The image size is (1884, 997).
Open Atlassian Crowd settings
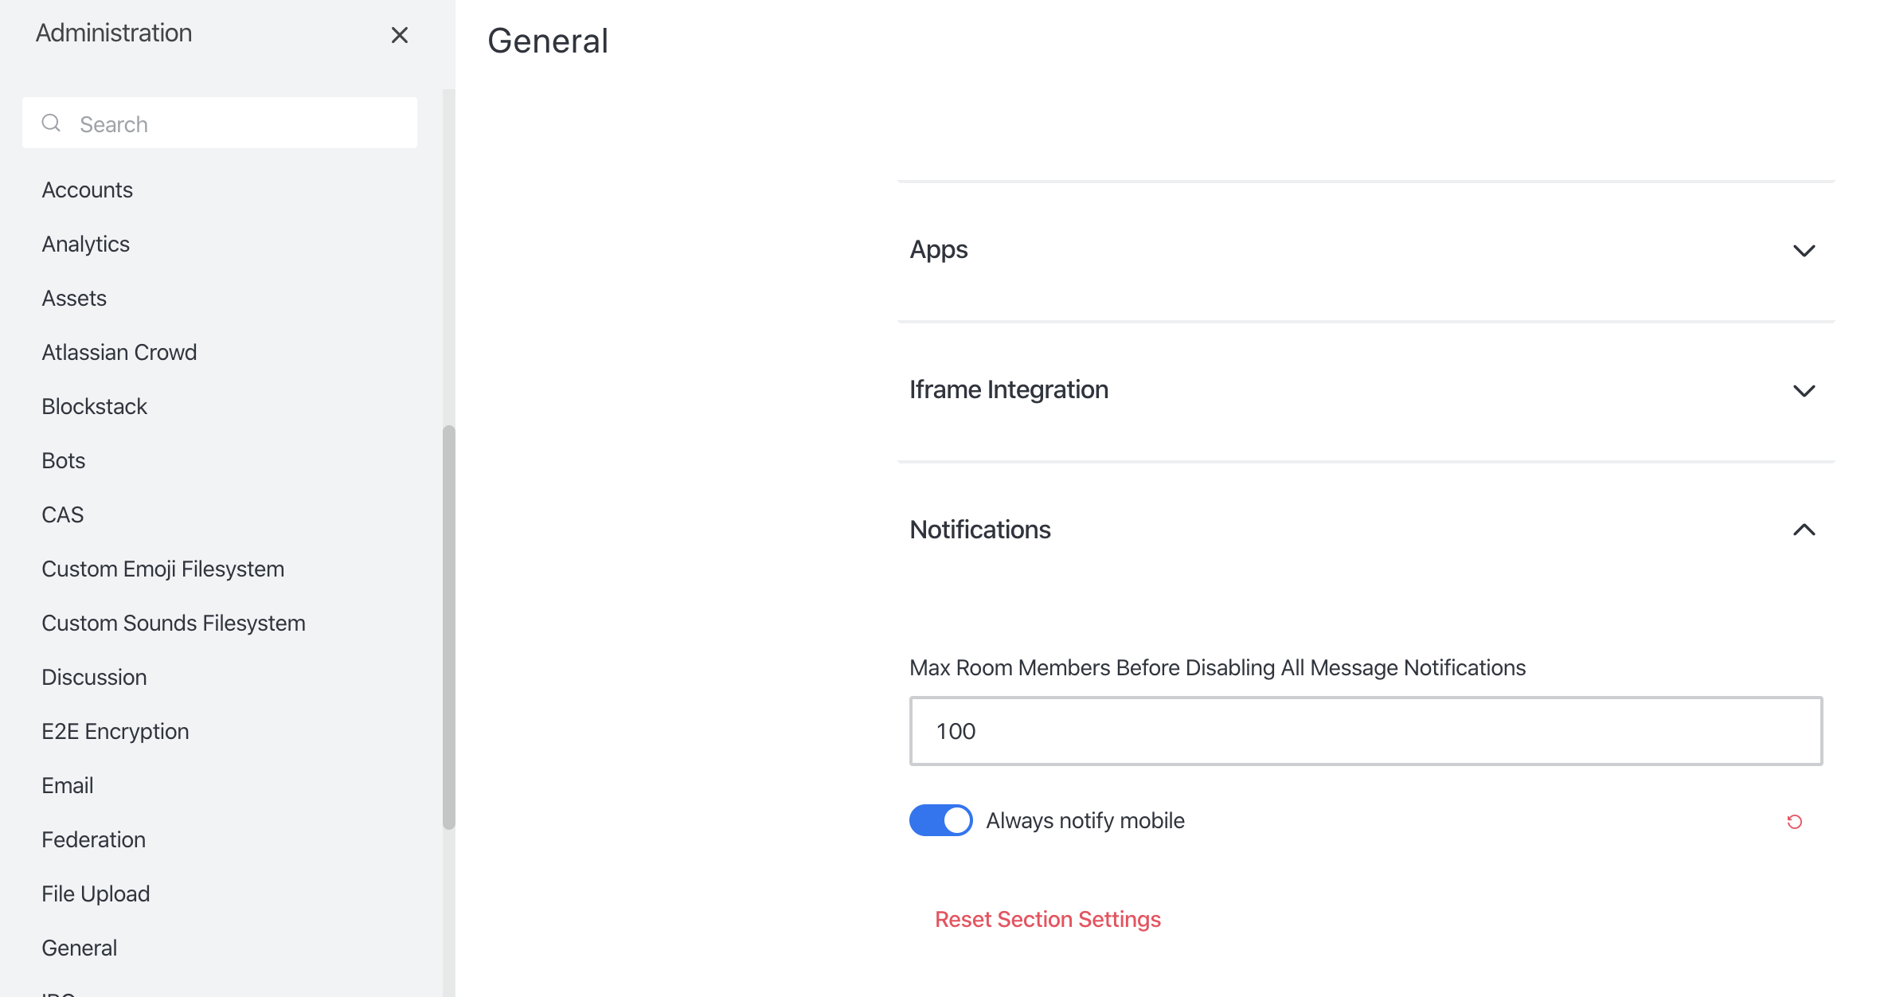pos(119,352)
